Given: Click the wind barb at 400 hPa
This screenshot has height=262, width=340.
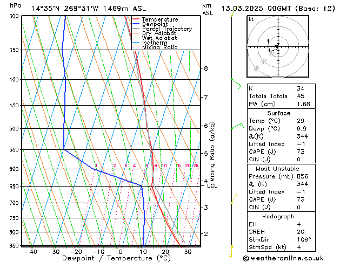Looking at the screenshot, I should click(x=236, y=84).
